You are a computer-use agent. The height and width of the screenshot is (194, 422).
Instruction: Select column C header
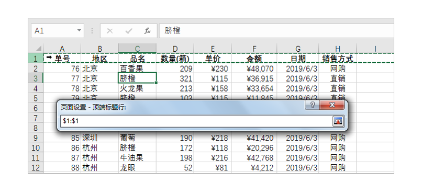(137, 49)
